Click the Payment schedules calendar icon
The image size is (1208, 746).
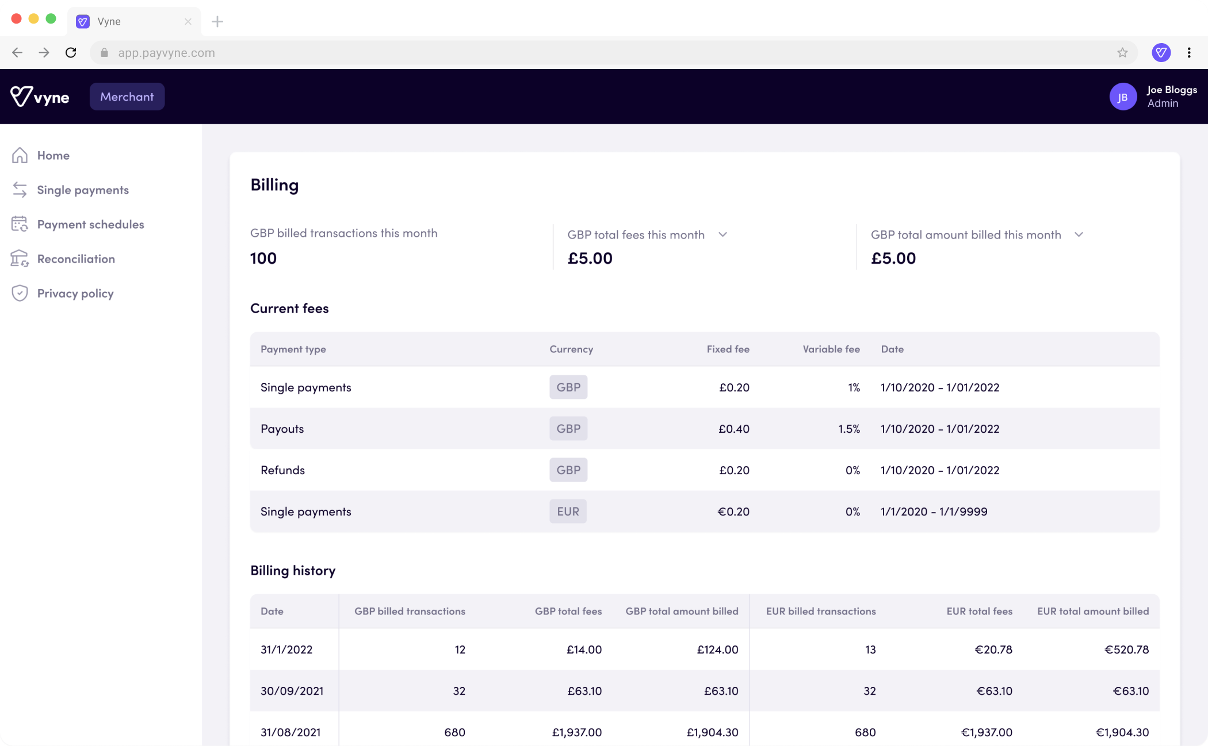20,224
